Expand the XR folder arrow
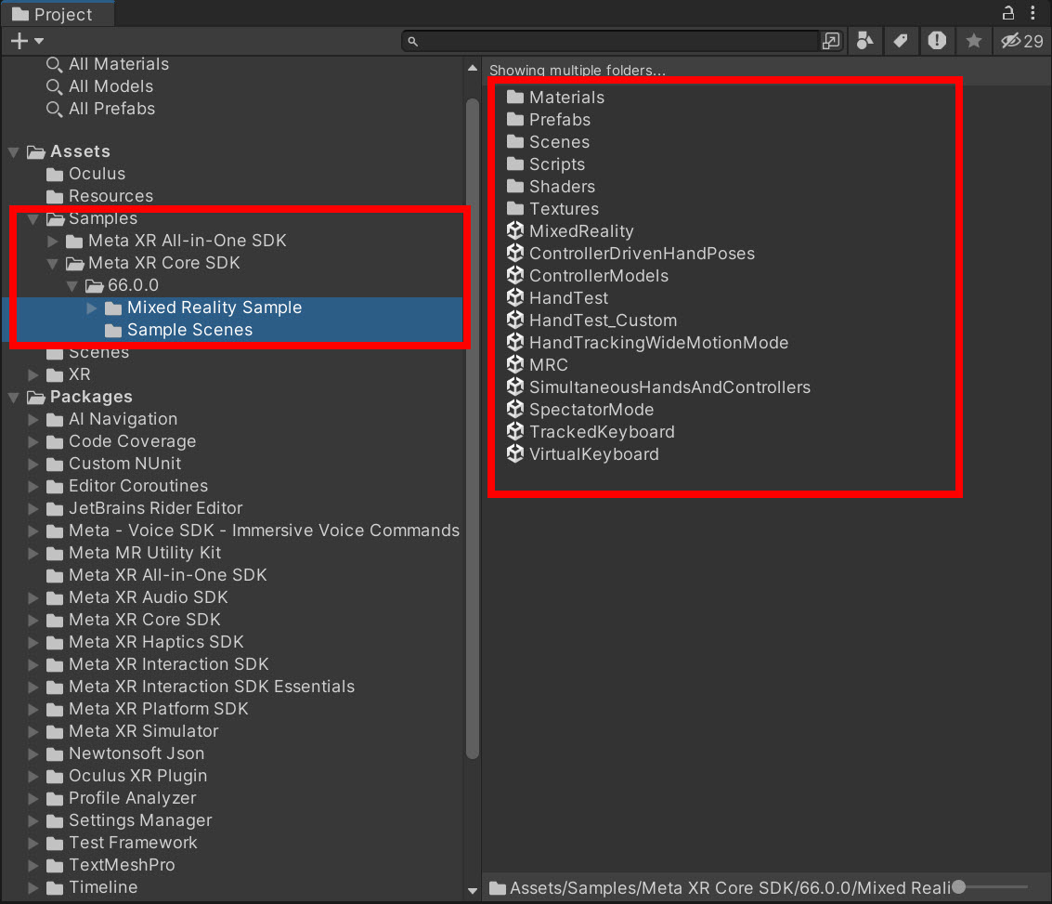1052x904 pixels. 32,374
